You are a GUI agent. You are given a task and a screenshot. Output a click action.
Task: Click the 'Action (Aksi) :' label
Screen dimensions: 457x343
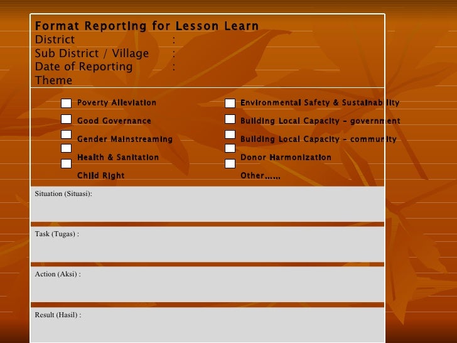58,274
